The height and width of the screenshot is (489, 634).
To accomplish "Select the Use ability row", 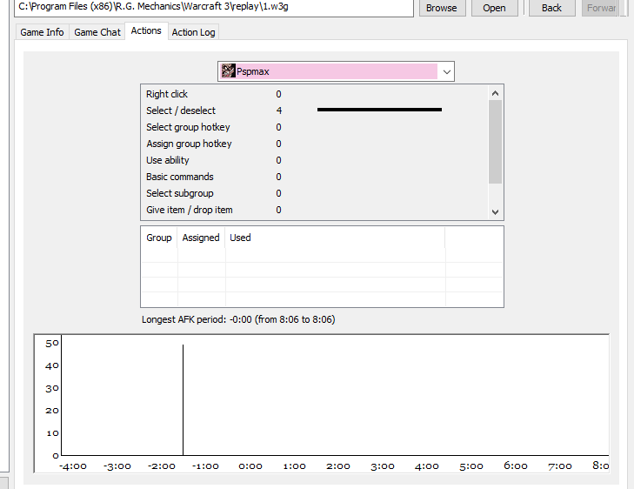I will tap(314, 160).
